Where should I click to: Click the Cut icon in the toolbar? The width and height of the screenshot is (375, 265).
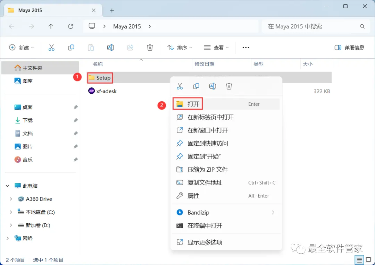click(x=51, y=48)
